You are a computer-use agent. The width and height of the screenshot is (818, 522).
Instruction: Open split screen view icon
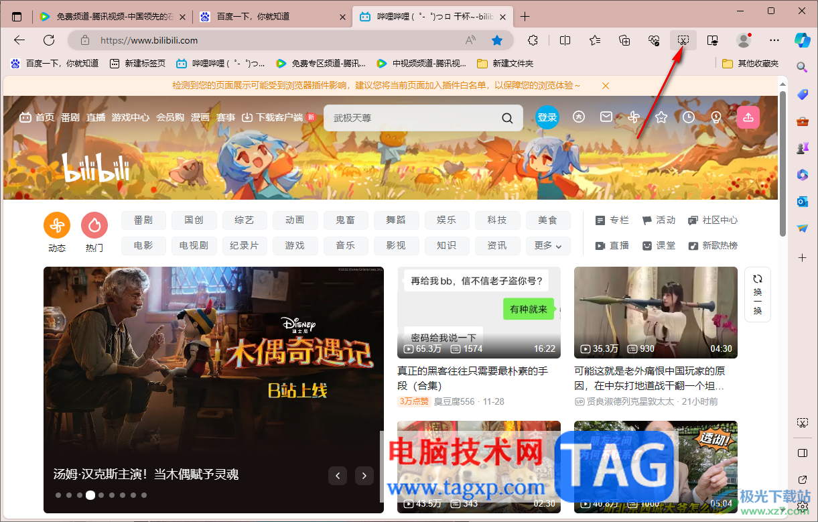[x=565, y=40]
